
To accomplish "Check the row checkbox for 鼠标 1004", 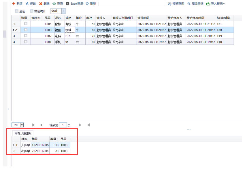I will pyautogui.click(x=25, y=24).
